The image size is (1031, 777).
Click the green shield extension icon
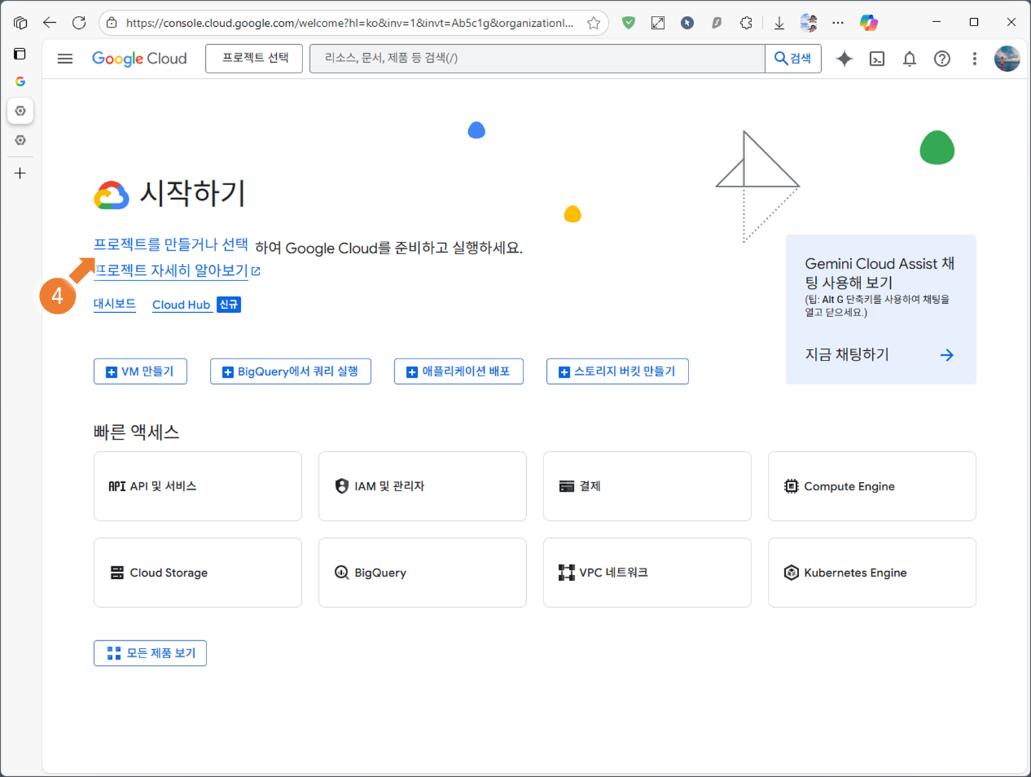pyautogui.click(x=628, y=23)
